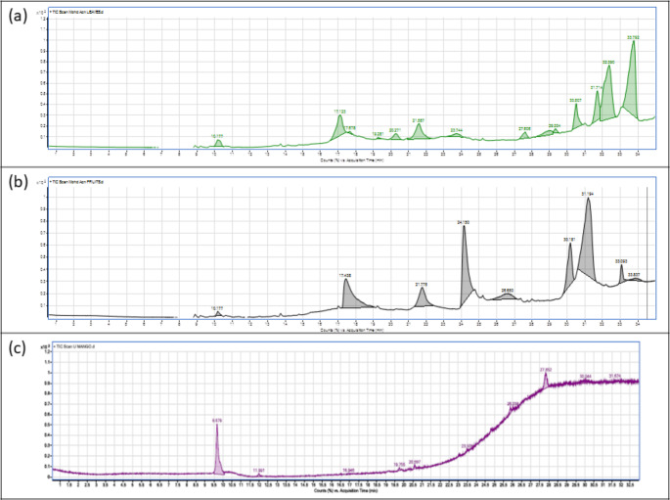
Task: Click the purple peak label 31.674
Action: 615,376
